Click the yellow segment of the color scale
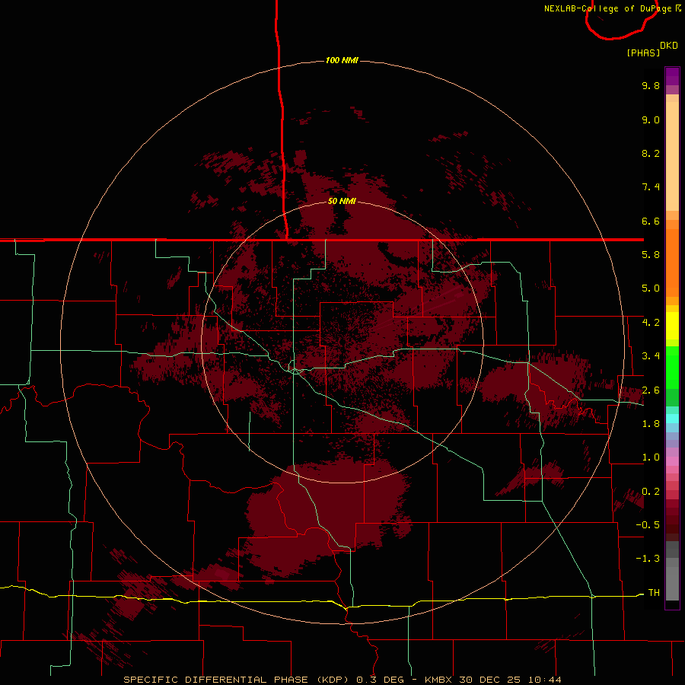The width and height of the screenshot is (685, 685). 672,326
